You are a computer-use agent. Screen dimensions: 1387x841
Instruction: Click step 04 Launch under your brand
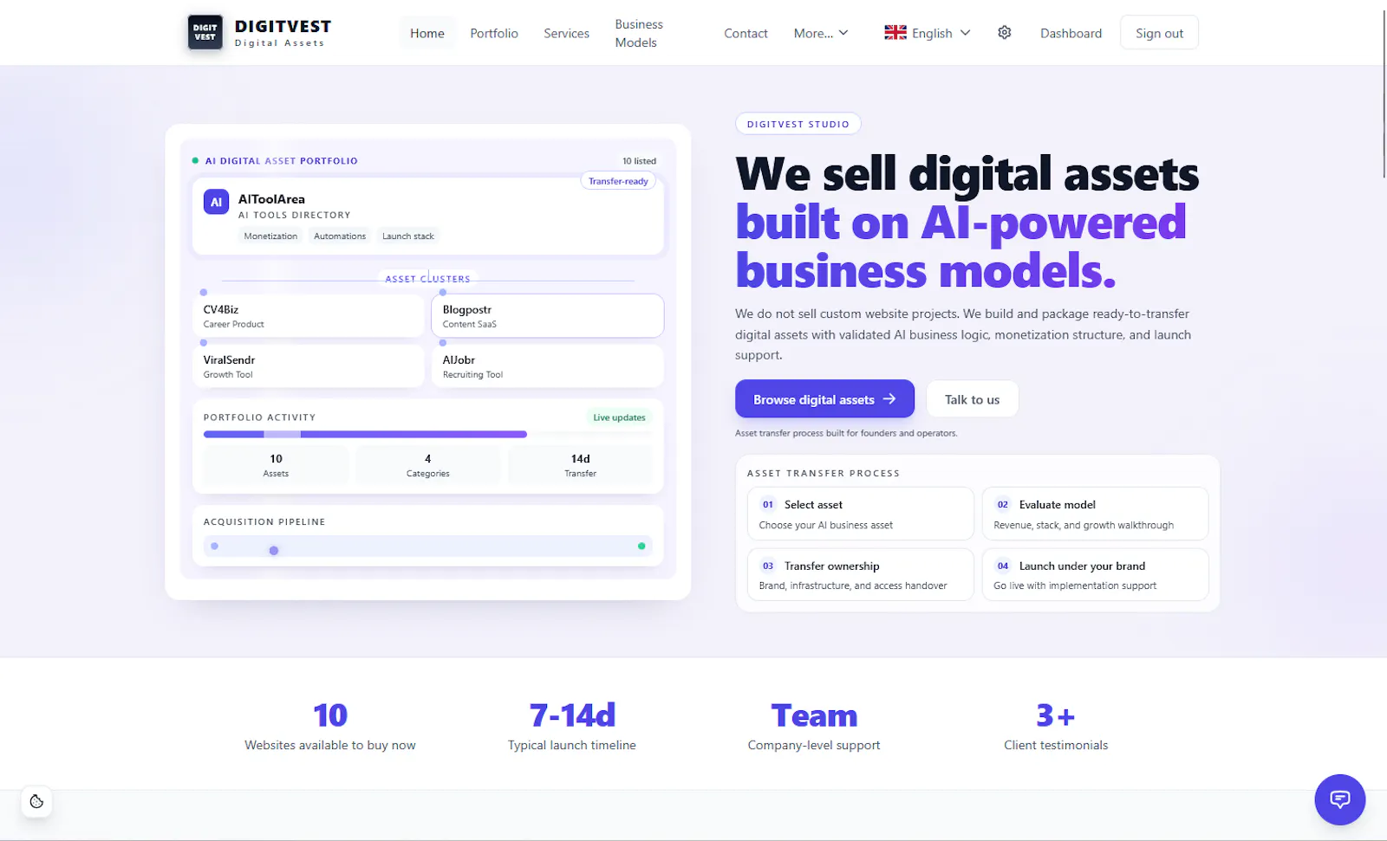(1096, 574)
